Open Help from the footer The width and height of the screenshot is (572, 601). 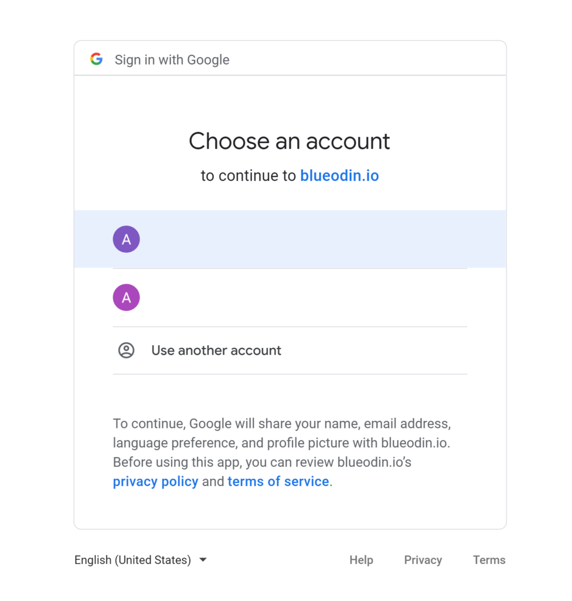pos(361,560)
